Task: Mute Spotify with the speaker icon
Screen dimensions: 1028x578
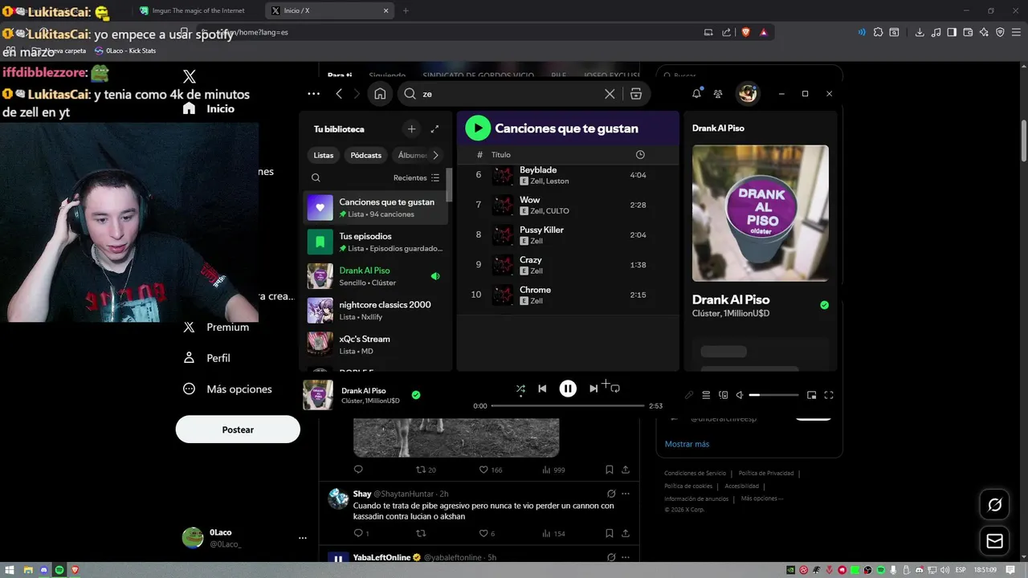Action: [740, 395]
